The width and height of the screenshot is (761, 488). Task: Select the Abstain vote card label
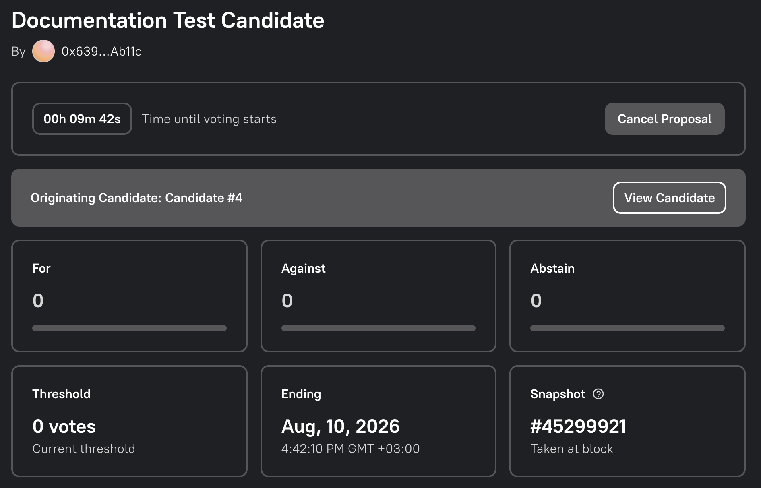coord(552,268)
